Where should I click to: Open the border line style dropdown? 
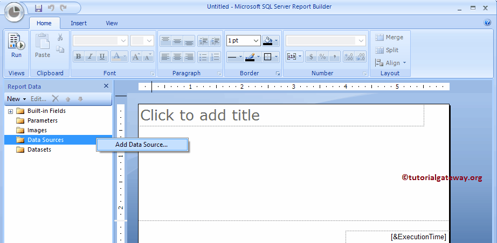tap(235, 57)
